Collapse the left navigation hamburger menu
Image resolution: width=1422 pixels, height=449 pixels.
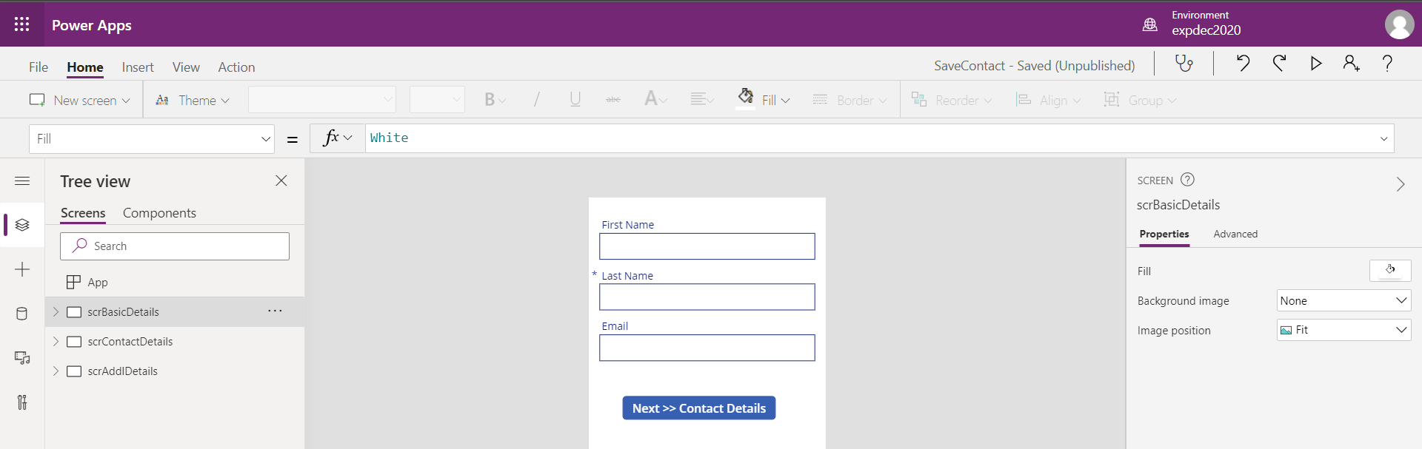[22, 180]
